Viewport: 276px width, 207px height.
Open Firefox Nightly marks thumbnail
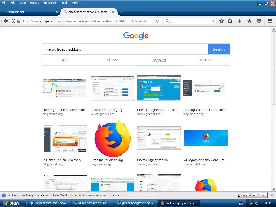tap(159, 138)
